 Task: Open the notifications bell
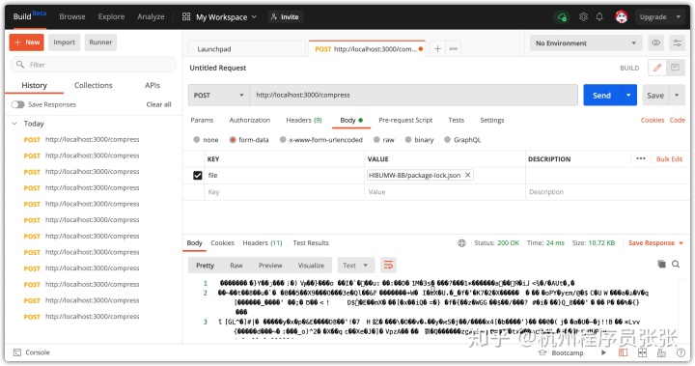pos(599,16)
